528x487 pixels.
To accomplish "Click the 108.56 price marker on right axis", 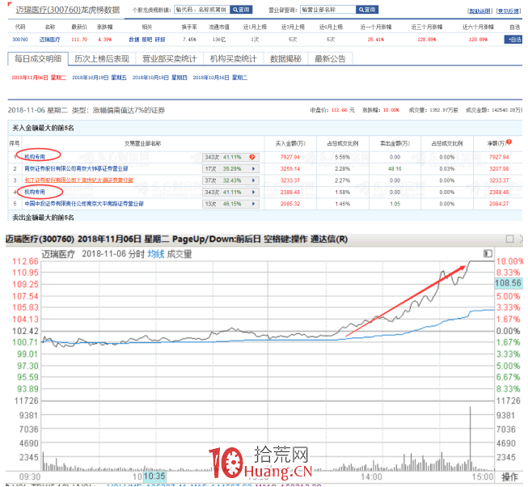I will pyautogui.click(x=508, y=283).
